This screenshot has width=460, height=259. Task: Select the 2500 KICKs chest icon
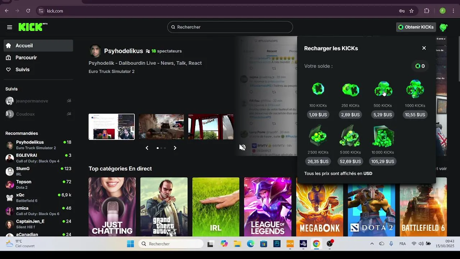(x=318, y=136)
